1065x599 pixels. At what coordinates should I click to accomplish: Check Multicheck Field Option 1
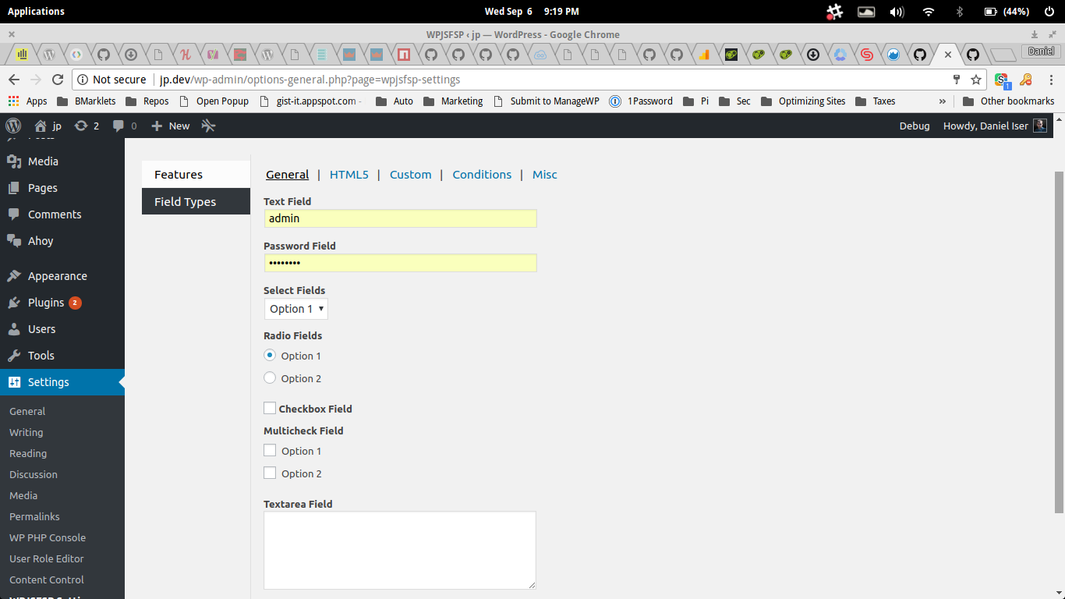270,450
